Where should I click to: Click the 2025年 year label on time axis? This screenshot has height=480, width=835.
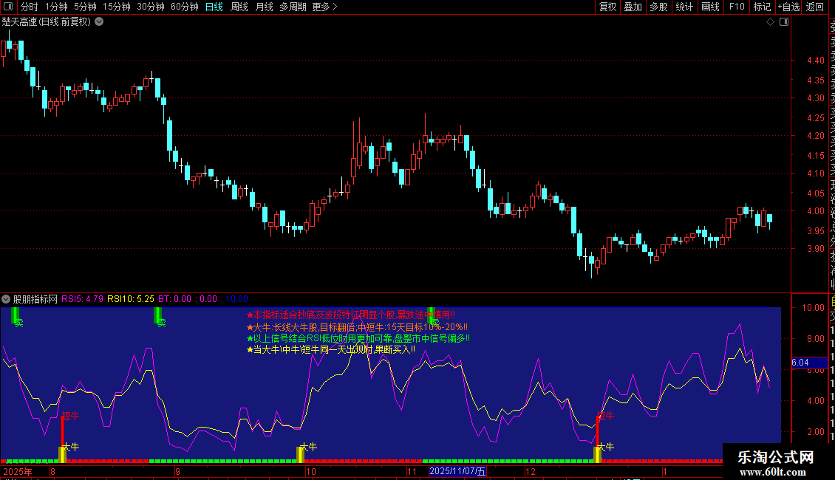tap(18, 471)
